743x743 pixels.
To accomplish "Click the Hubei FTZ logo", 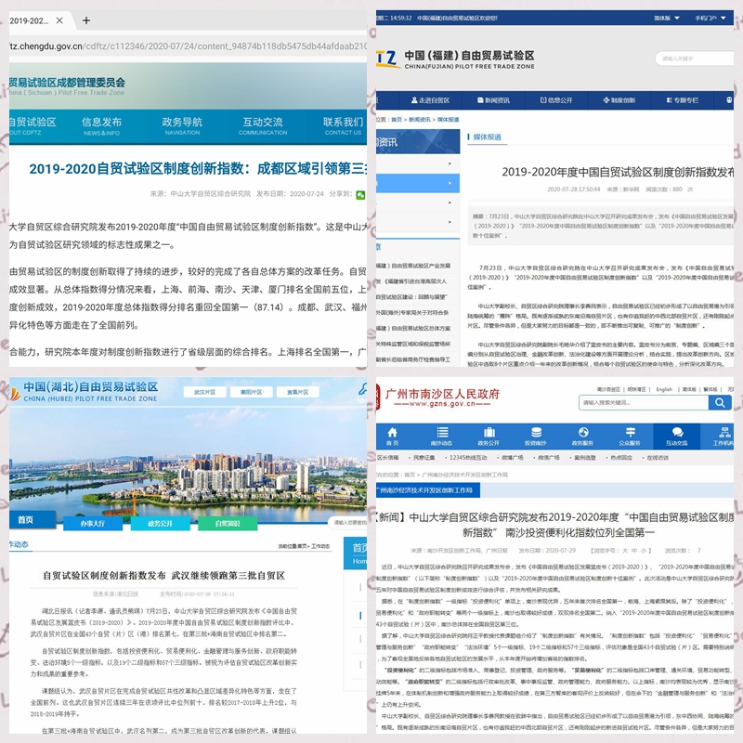I will pyautogui.click(x=85, y=391).
